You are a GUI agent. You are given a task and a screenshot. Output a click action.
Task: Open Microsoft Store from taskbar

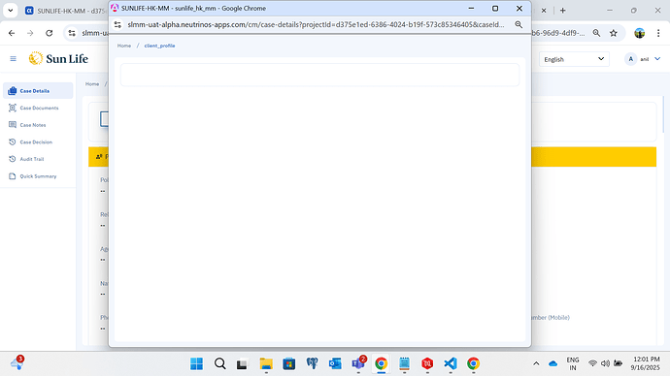click(289, 363)
